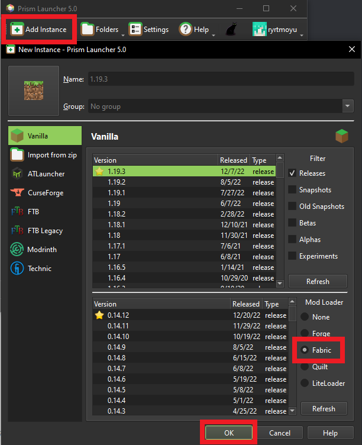Click the black cat icon

point(231,29)
